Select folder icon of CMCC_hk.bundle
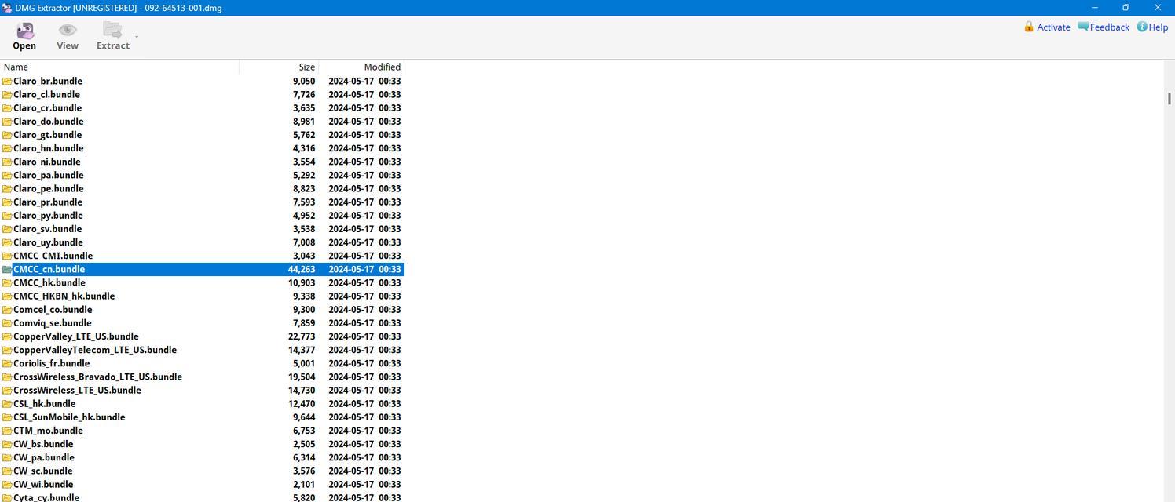 point(7,282)
